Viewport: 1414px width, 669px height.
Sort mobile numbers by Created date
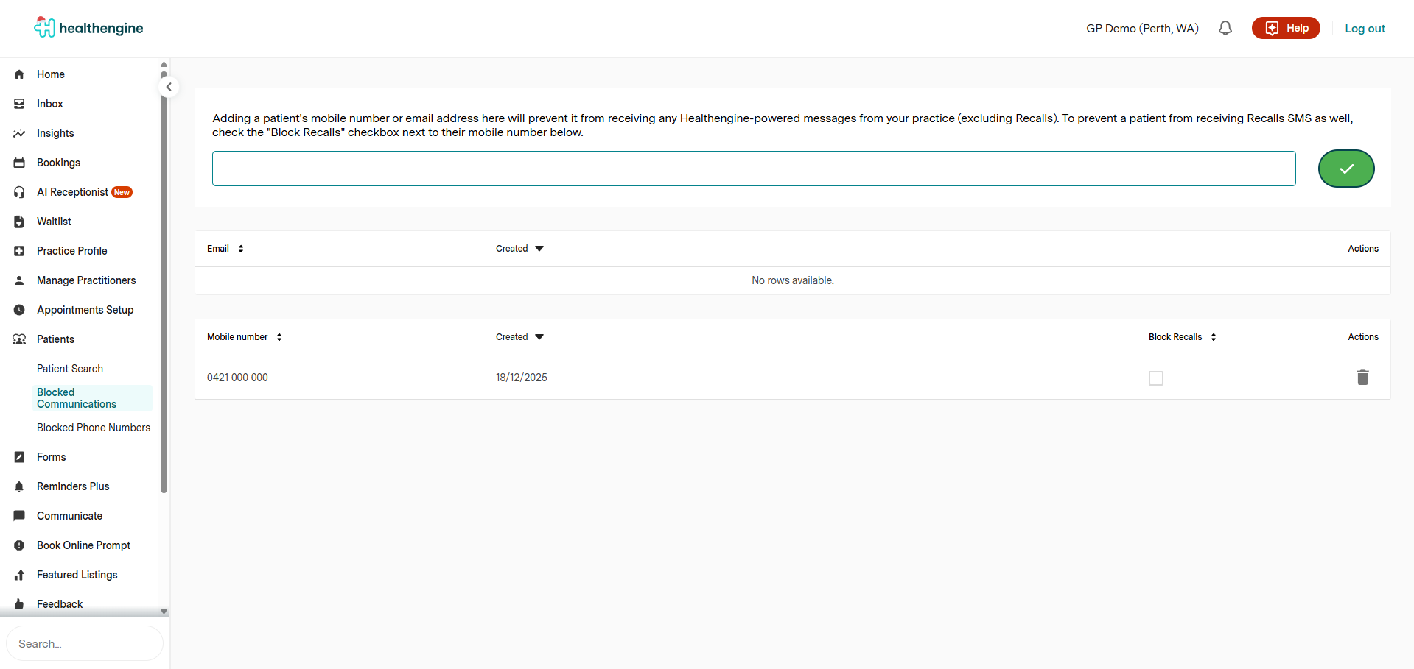519,337
